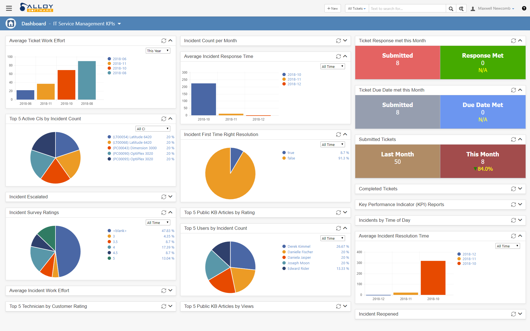Open the All Tickets search scope dropdown
This screenshot has height=331, width=530.
357,9
